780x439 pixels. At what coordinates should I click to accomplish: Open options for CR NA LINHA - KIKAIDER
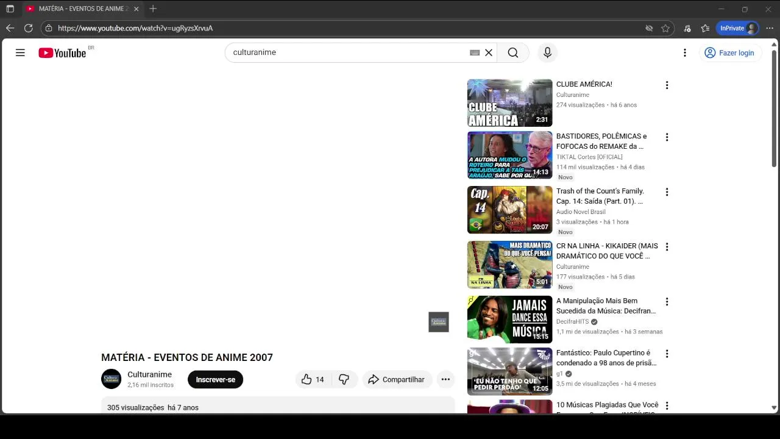(667, 247)
